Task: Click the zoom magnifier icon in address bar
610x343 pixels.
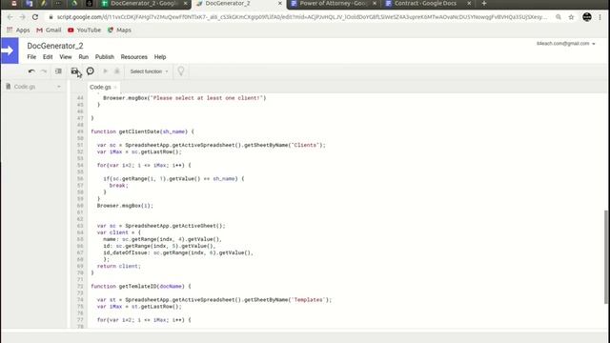Action: [559, 17]
